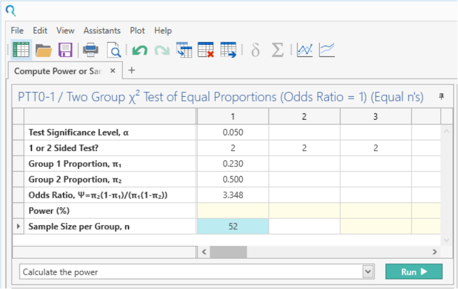Select column header 3
Screen dimensions: 458x289
pyautogui.click(x=376, y=117)
